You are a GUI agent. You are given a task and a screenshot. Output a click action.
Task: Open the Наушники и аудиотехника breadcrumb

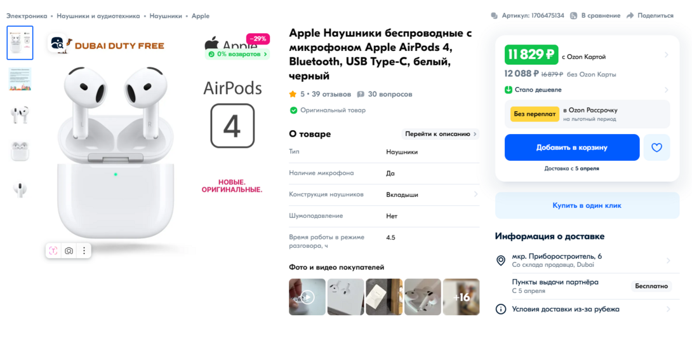click(98, 16)
